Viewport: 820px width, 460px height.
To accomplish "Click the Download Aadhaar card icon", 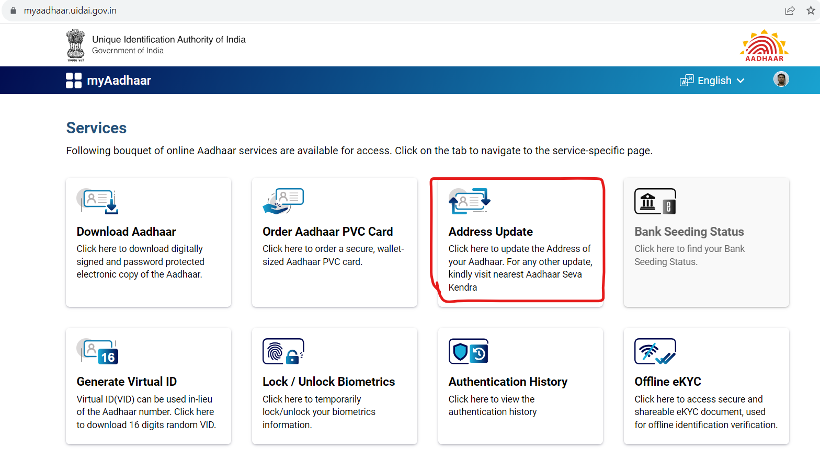I will coord(97,201).
